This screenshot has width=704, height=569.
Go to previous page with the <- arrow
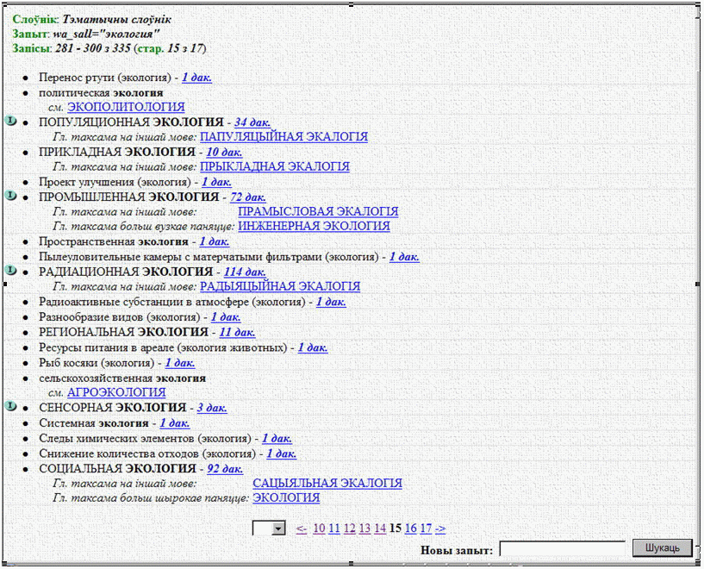coord(301,528)
